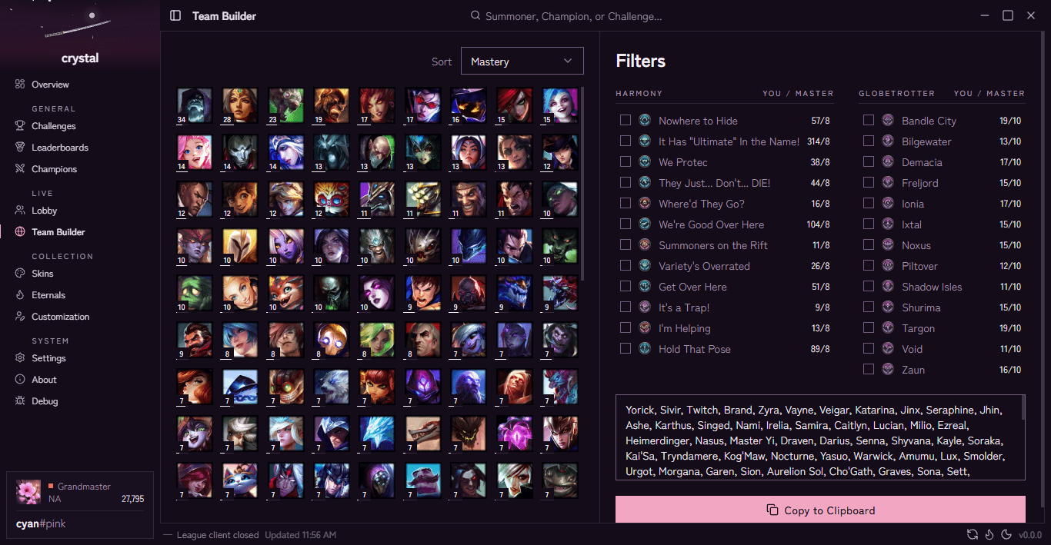
Task: Check the Bilgewater filter box
Action: [869, 141]
